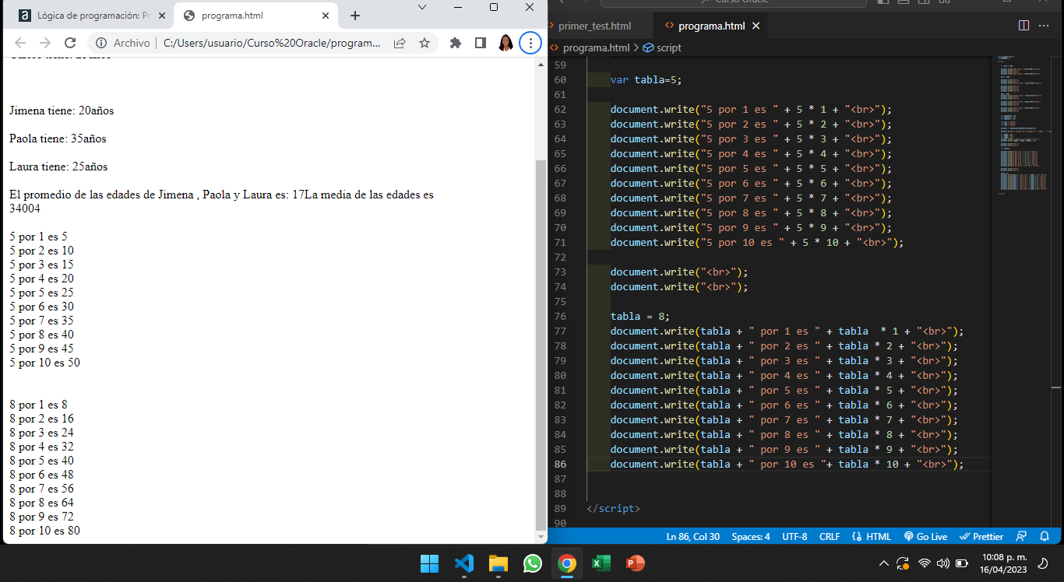
Task: Split the VS Code editor right
Action: click(x=1023, y=26)
